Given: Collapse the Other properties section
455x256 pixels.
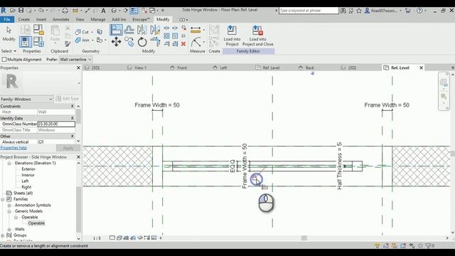Looking at the screenshot, I should pos(73,136).
